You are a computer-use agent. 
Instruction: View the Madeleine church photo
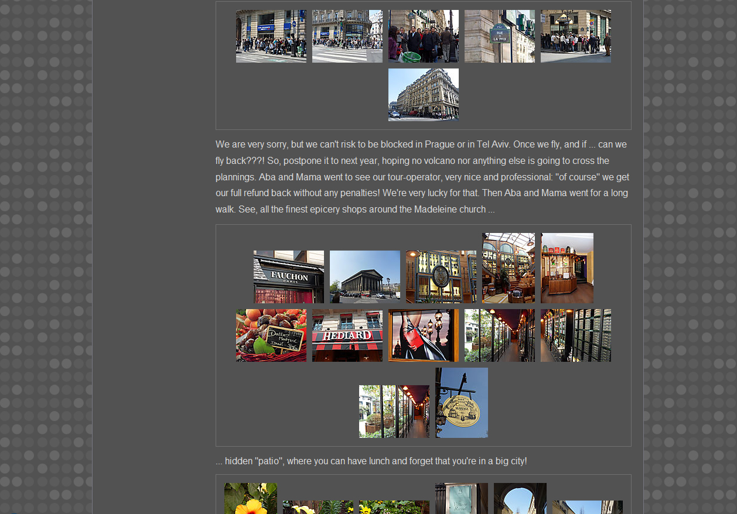[364, 277]
